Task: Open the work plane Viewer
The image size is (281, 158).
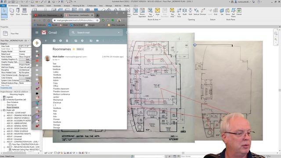Action: pyautogui.click(x=239, y=12)
